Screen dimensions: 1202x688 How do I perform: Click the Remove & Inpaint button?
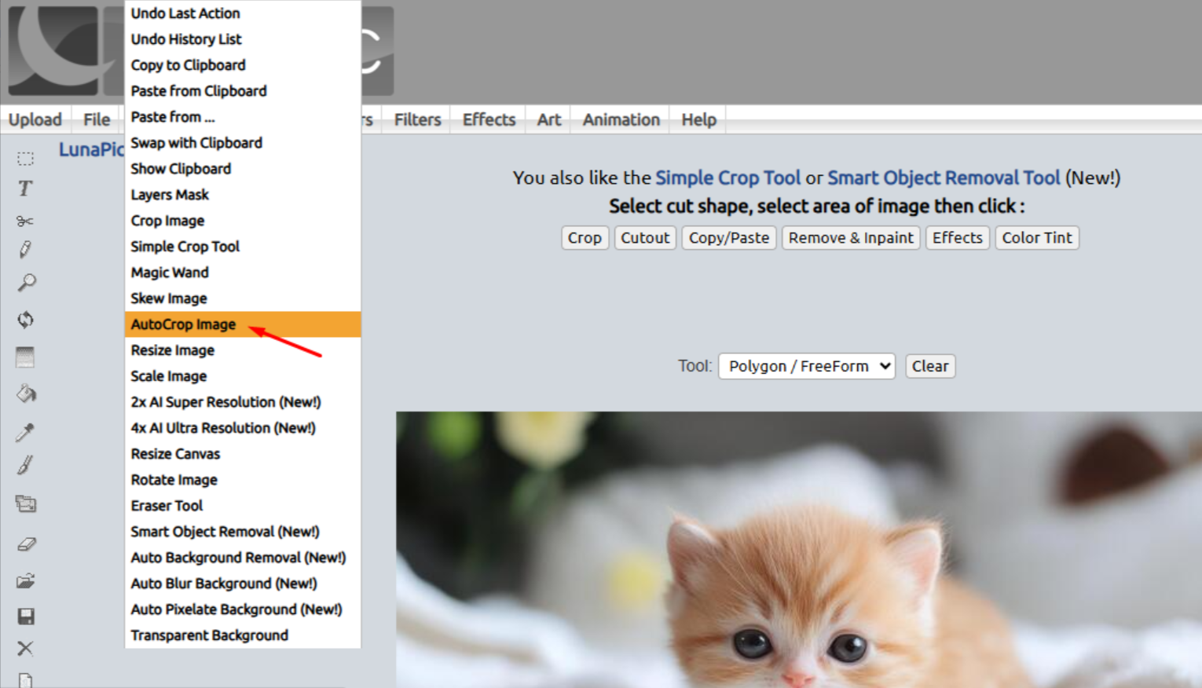(851, 238)
